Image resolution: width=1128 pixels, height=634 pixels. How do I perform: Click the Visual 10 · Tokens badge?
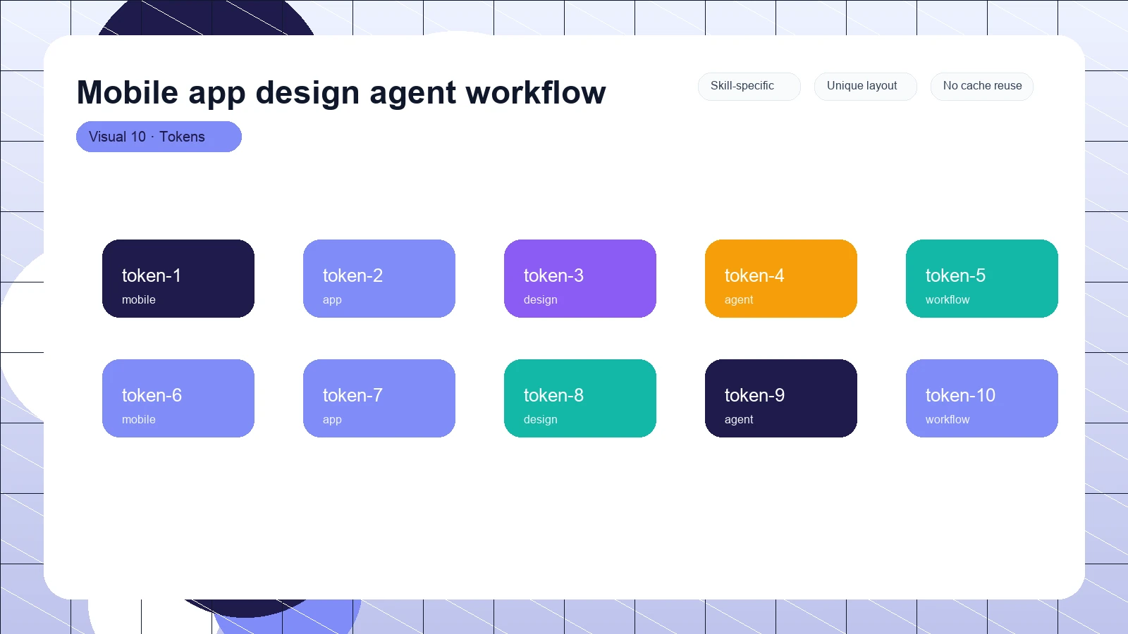click(159, 137)
